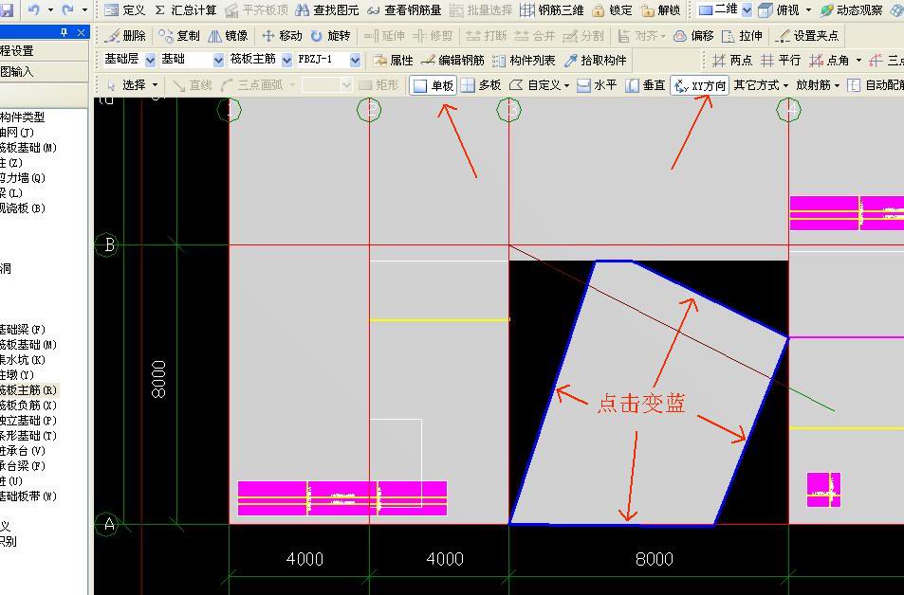Viewport: 904px width, 595px height.
Task: Open 构件列表 component list
Action: (x=524, y=60)
